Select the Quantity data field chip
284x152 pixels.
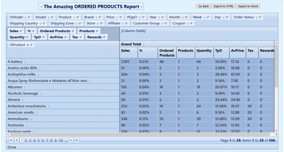pyautogui.click(x=19, y=37)
